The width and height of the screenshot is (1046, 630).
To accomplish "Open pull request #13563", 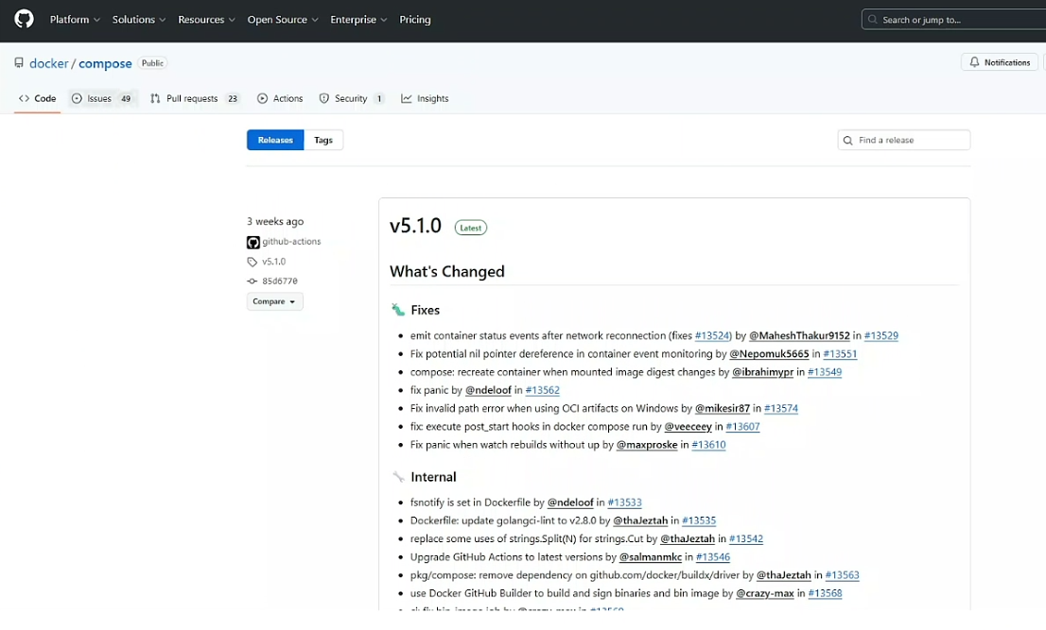I will click(842, 574).
